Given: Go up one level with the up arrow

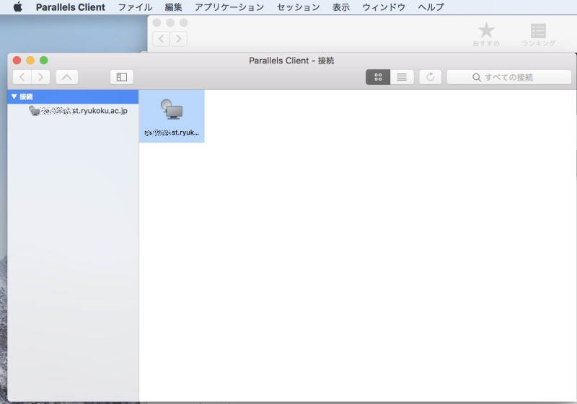Looking at the screenshot, I should point(66,77).
